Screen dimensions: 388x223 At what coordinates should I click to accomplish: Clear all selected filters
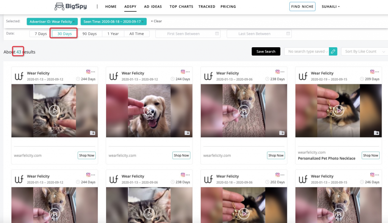(156, 21)
